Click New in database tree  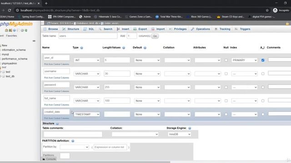(5, 45)
